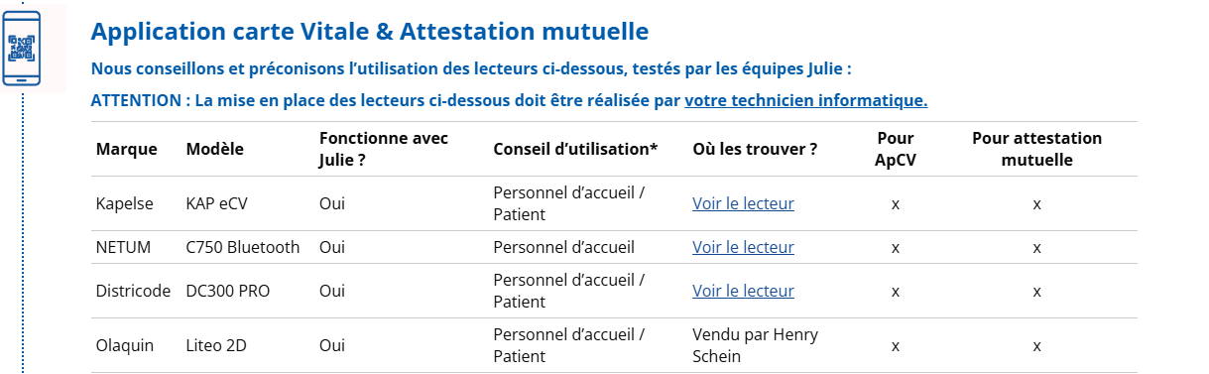
Task: Select the Marque column header
Action: tap(127, 149)
